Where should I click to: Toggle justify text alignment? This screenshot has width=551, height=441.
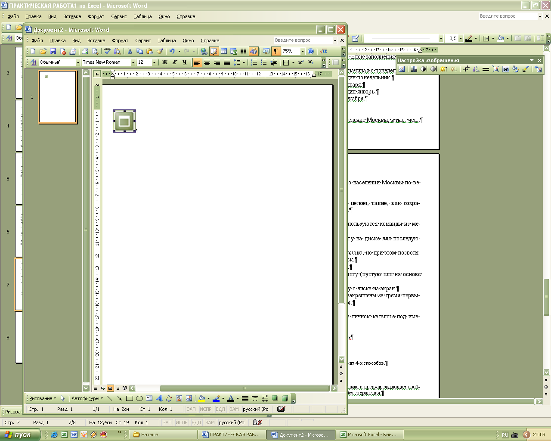click(226, 62)
